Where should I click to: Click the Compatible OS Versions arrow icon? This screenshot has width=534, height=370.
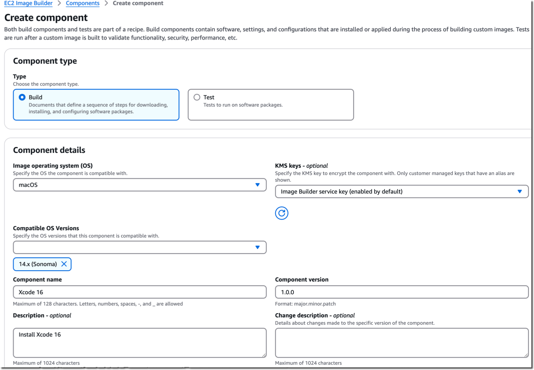point(257,247)
